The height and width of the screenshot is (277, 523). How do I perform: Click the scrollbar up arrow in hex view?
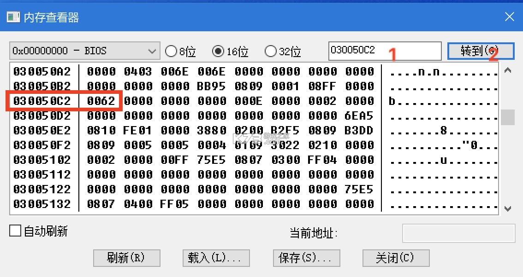pyautogui.click(x=508, y=70)
